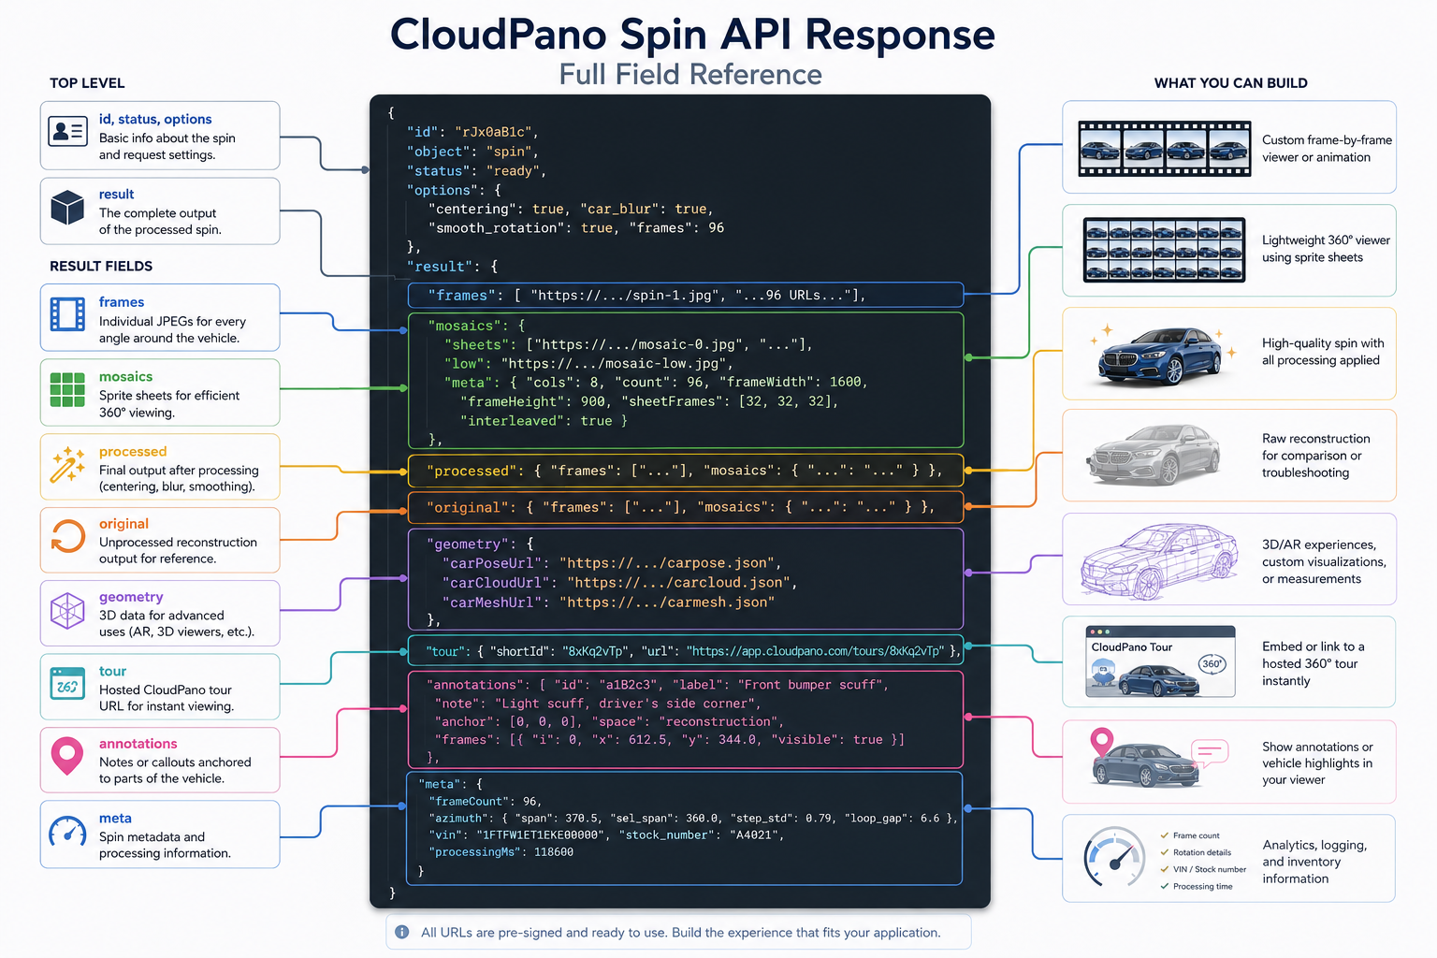Open the sprite sheet grid thumbnail
Image resolution: width=1437 pixels, height=958 pixels.
click(x=1165, y=250)
